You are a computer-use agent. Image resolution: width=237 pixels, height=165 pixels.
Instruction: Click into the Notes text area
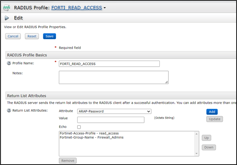click(x=114, y=77)
